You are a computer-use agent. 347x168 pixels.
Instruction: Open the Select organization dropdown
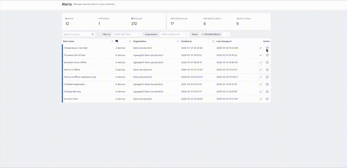pos(174,34)
